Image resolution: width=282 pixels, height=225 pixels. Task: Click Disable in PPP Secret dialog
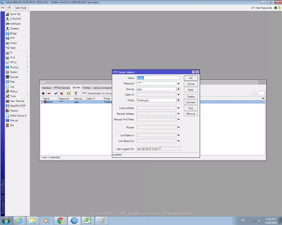pyautogui.click(x=191, y=97)
